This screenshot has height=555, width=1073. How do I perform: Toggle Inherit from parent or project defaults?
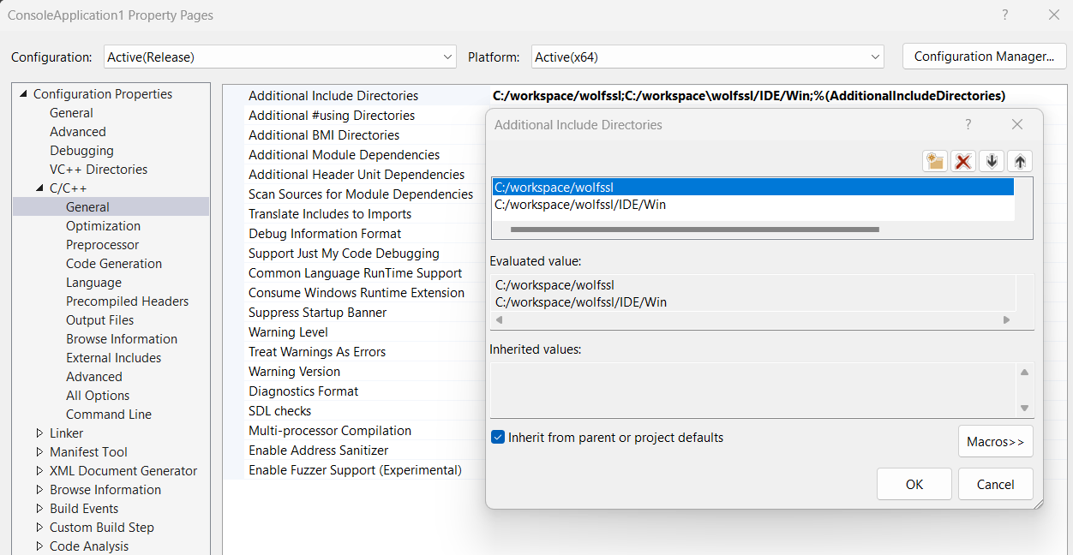497,437
